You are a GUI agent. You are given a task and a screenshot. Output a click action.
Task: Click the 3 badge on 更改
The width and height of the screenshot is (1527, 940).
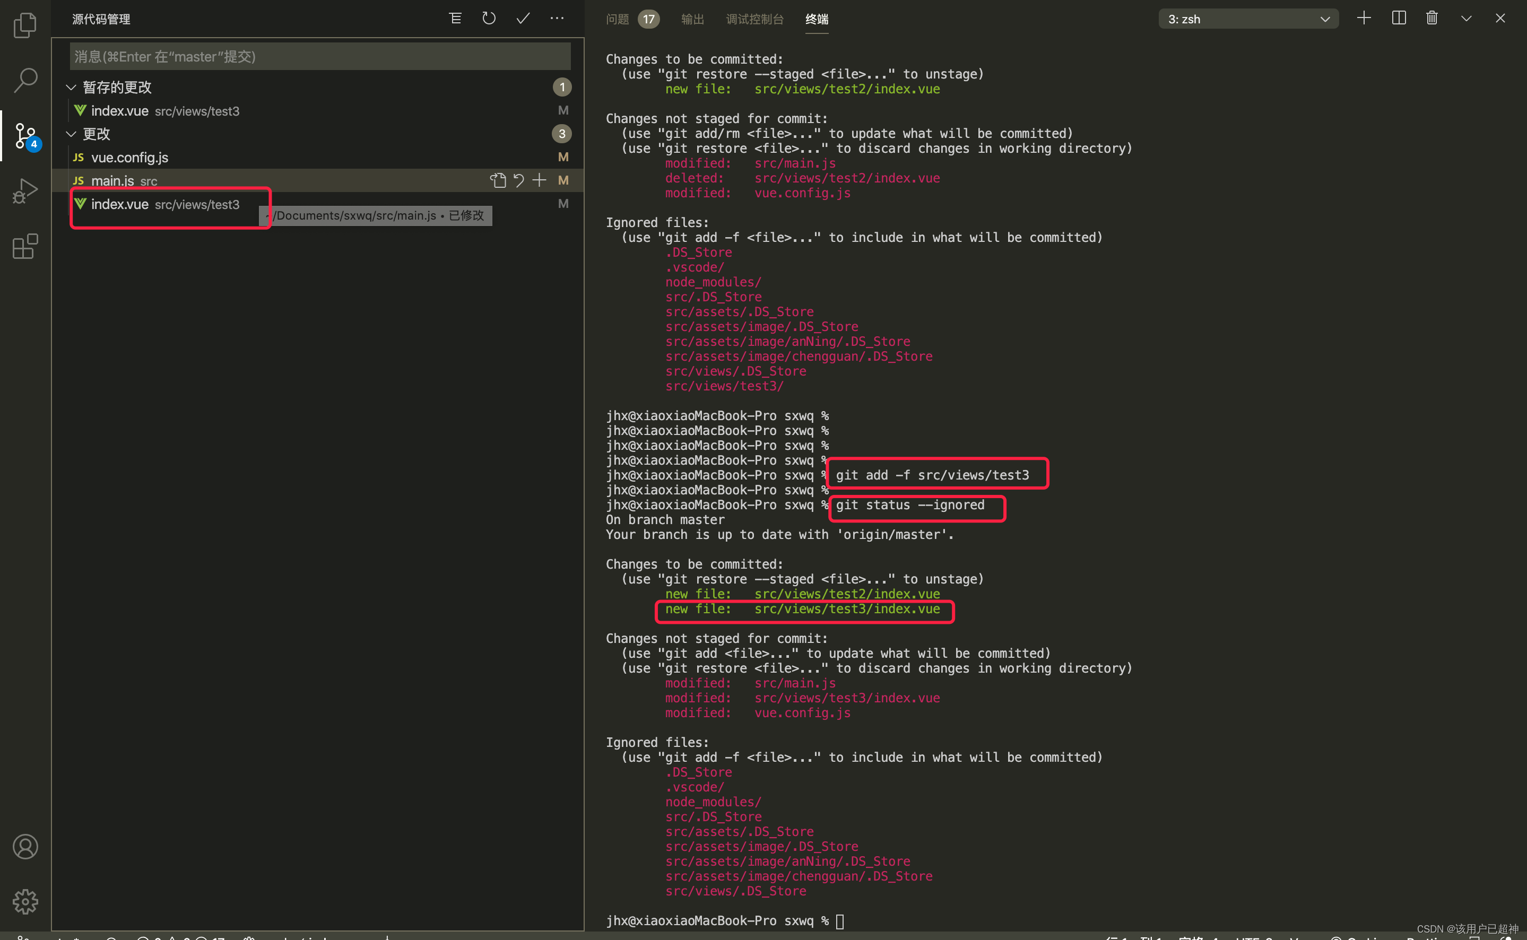(562, 134)
